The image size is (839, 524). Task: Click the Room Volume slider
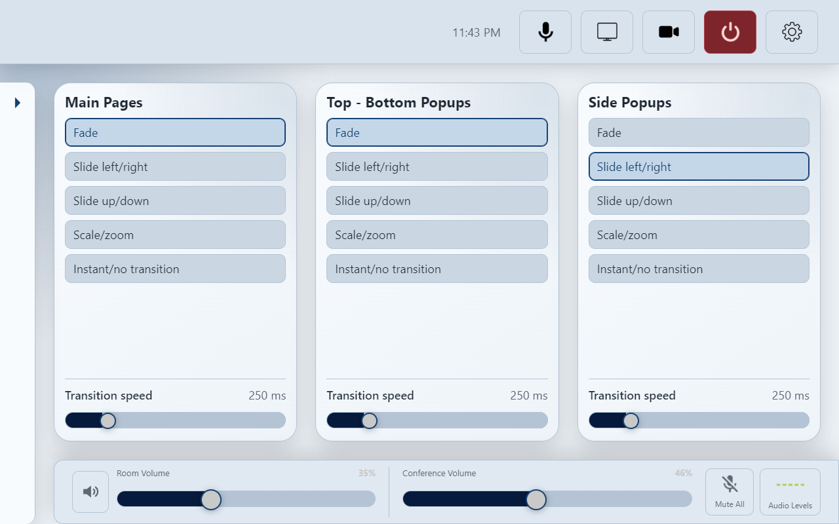pos(246,499)
